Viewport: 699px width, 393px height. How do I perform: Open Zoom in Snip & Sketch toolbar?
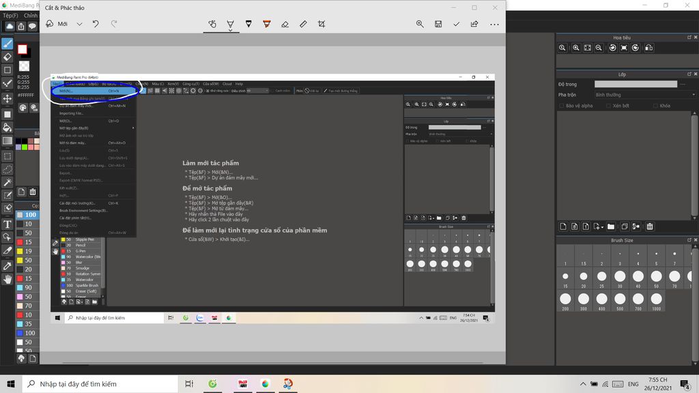click(420, 24)
